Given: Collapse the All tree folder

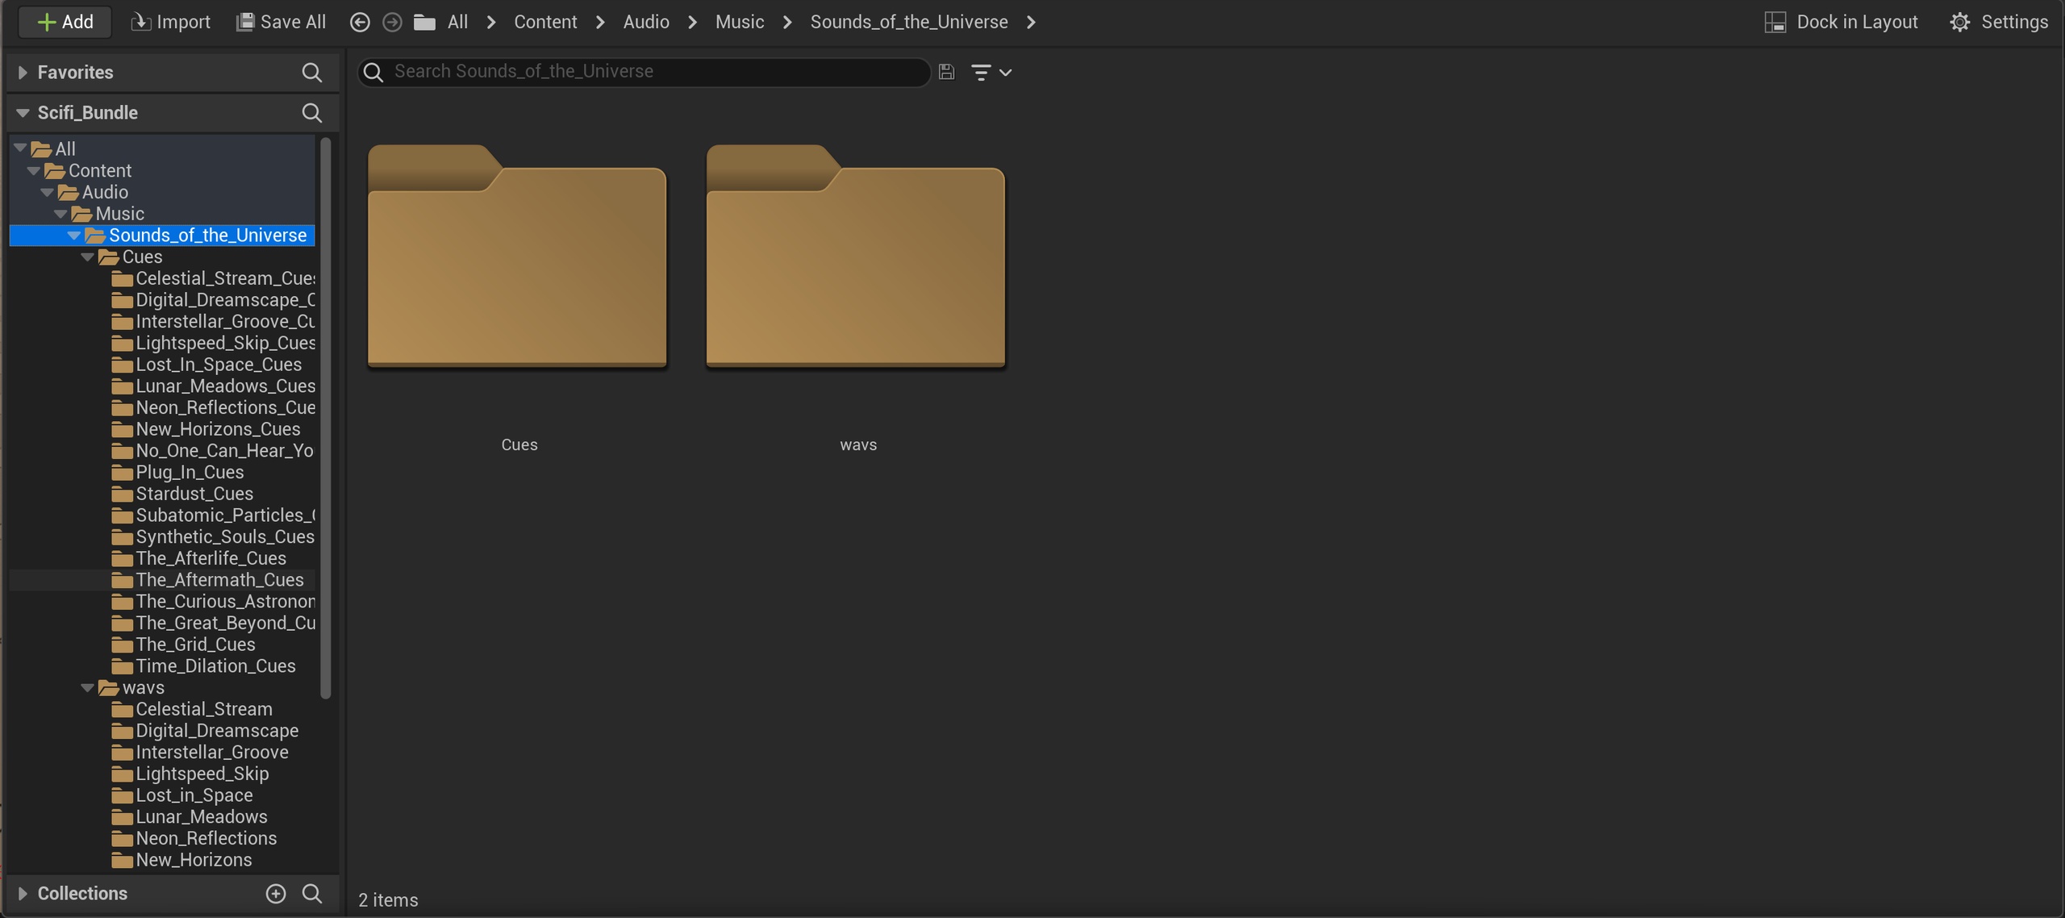Looking at the screenshot, I should (20, 148).
